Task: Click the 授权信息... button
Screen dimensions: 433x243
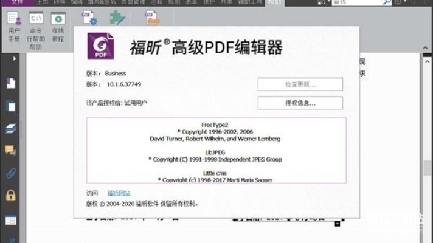Action: click(x=300, y=103)
